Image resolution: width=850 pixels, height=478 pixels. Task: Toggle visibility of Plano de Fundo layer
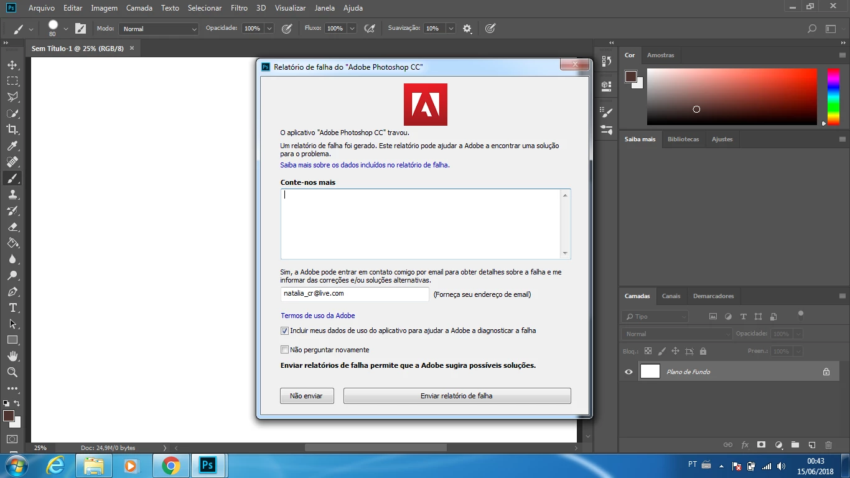click(x=628, y=372)
